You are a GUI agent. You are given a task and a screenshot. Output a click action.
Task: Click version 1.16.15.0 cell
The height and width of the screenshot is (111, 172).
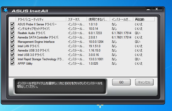(x=94, y=51)
